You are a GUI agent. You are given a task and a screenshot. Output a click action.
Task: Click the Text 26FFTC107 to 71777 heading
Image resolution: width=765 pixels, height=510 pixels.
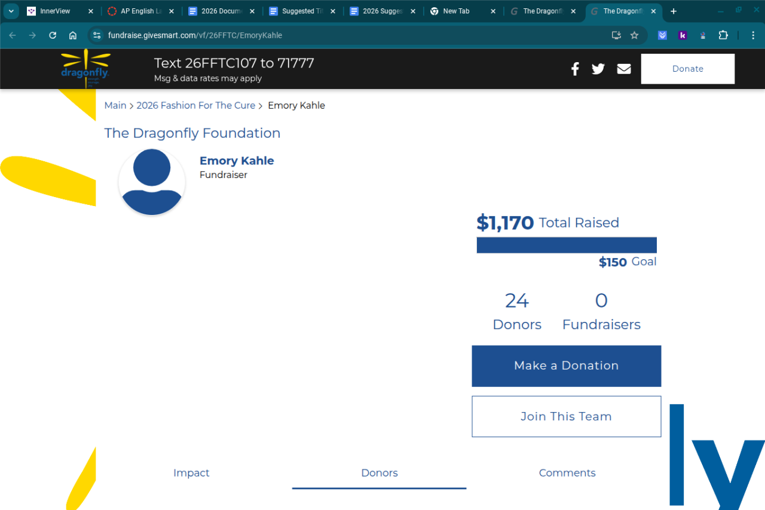pos(234,63)
